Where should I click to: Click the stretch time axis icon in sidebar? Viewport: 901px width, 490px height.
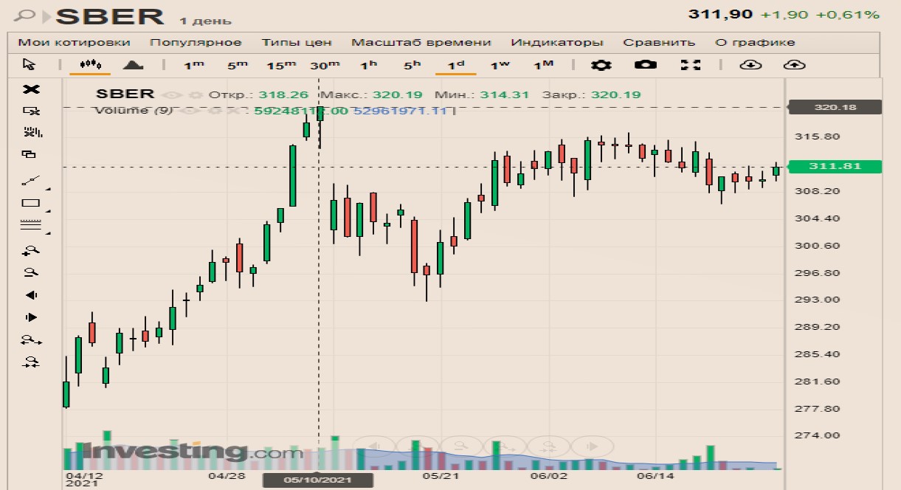pyautogui.click(x=31, y=340)
